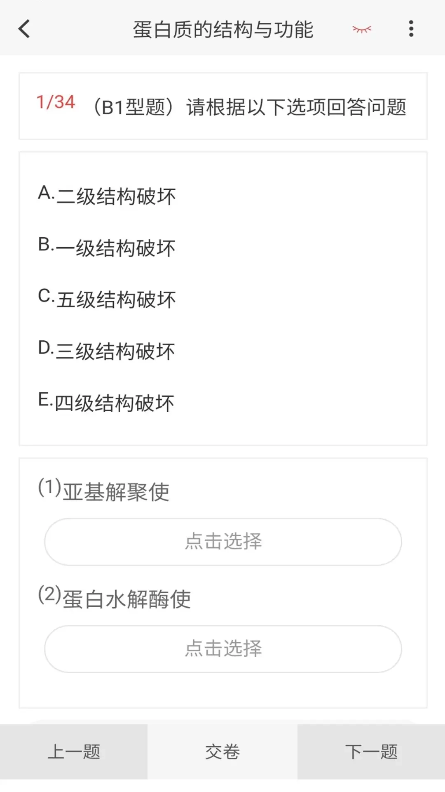The image size is (445, 792).
Task: Submit the exam with 交卷
Action: point(222,752)
